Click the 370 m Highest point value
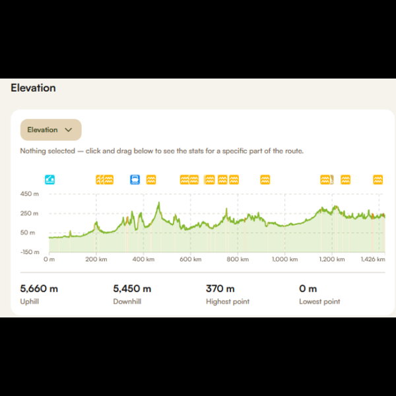 (220, 288)
